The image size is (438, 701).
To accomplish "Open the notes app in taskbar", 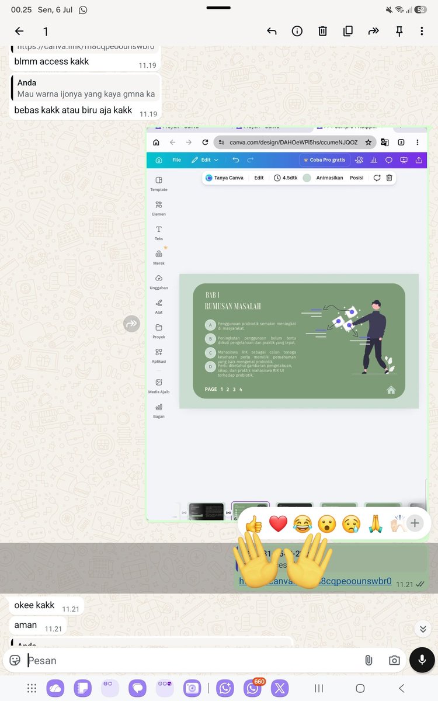I will click(x=82, y=688).
